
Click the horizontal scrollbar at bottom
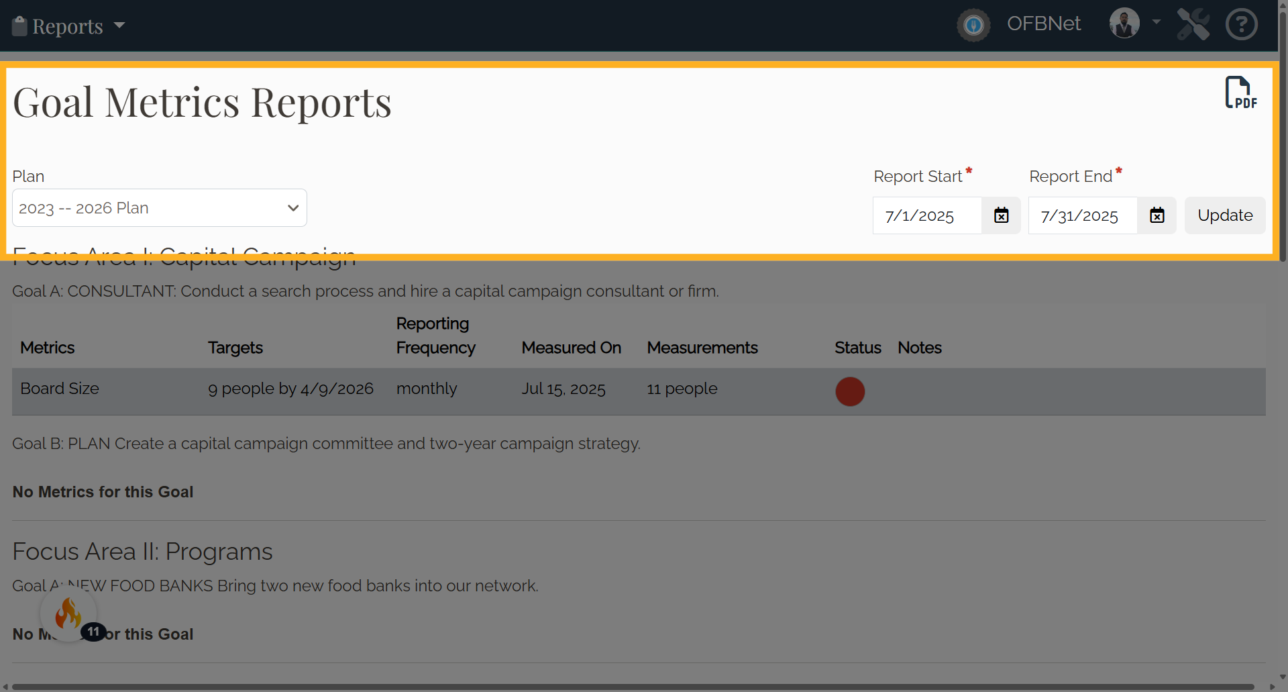point(633,687)
